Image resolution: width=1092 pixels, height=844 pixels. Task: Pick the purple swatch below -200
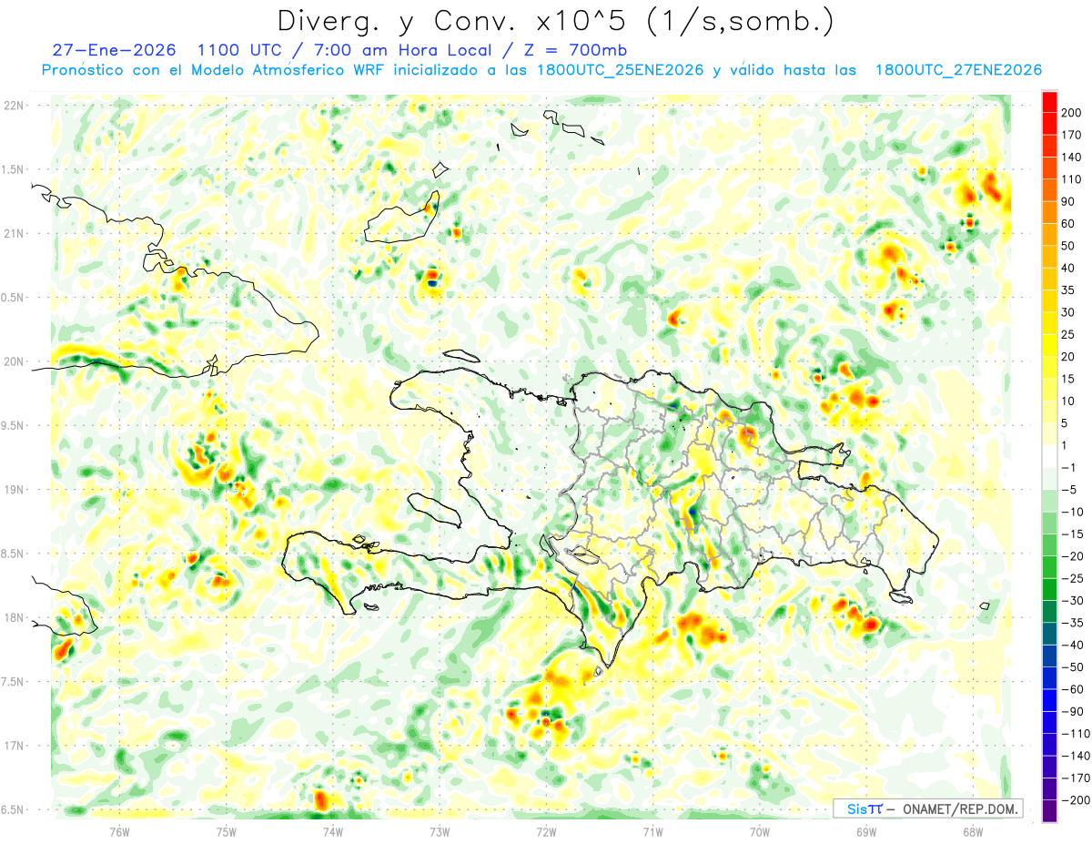pos(1049,810)
